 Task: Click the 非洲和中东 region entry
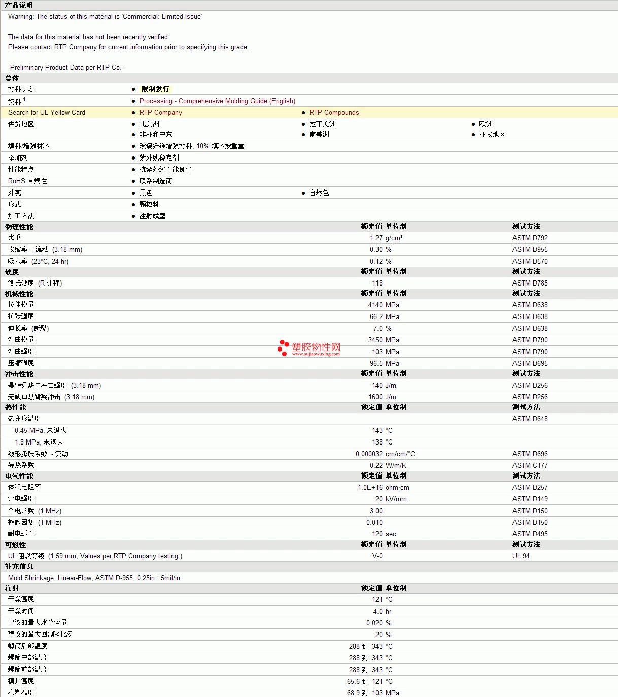(x=156, y=134)
